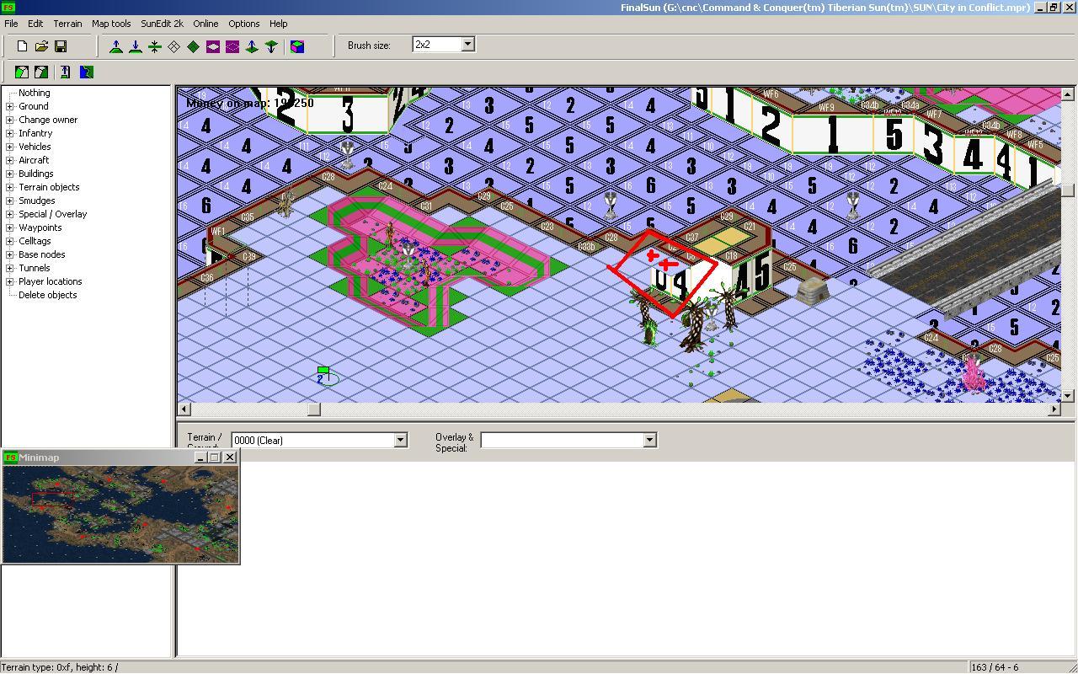1078x674 pixels.
Task: Click the map view scroll down arrow
Action: pyautogui.click(x=1068, y=395)
